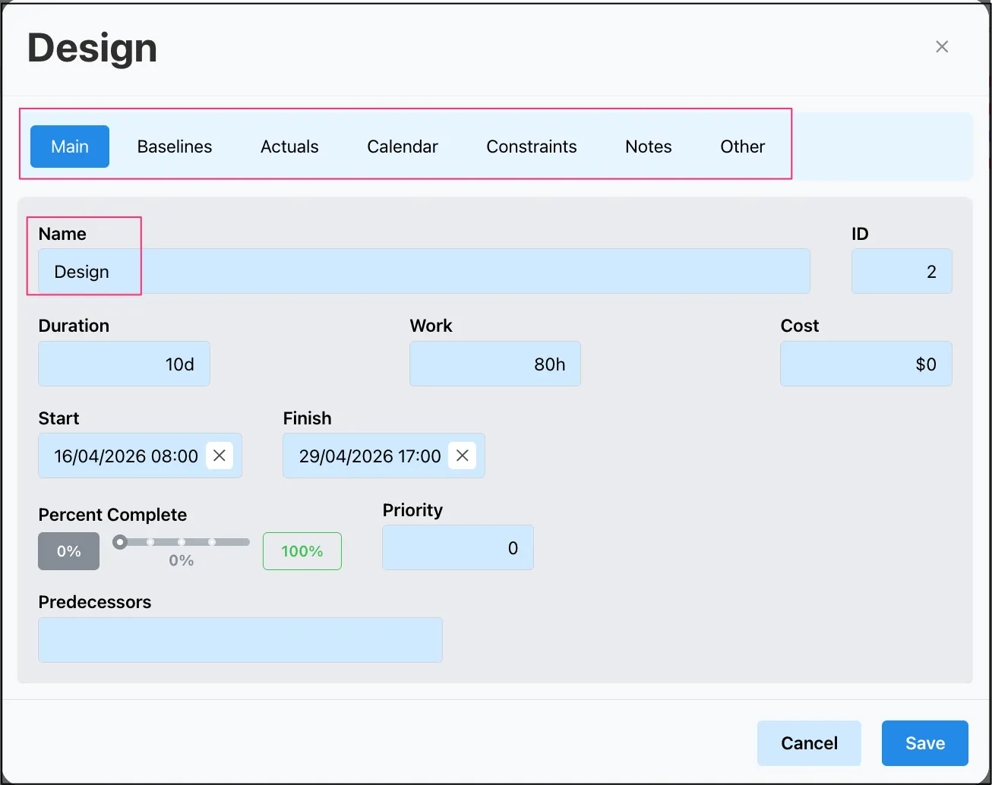
Task: Close the Design dialog with the X icon
Action: [942, 47]
